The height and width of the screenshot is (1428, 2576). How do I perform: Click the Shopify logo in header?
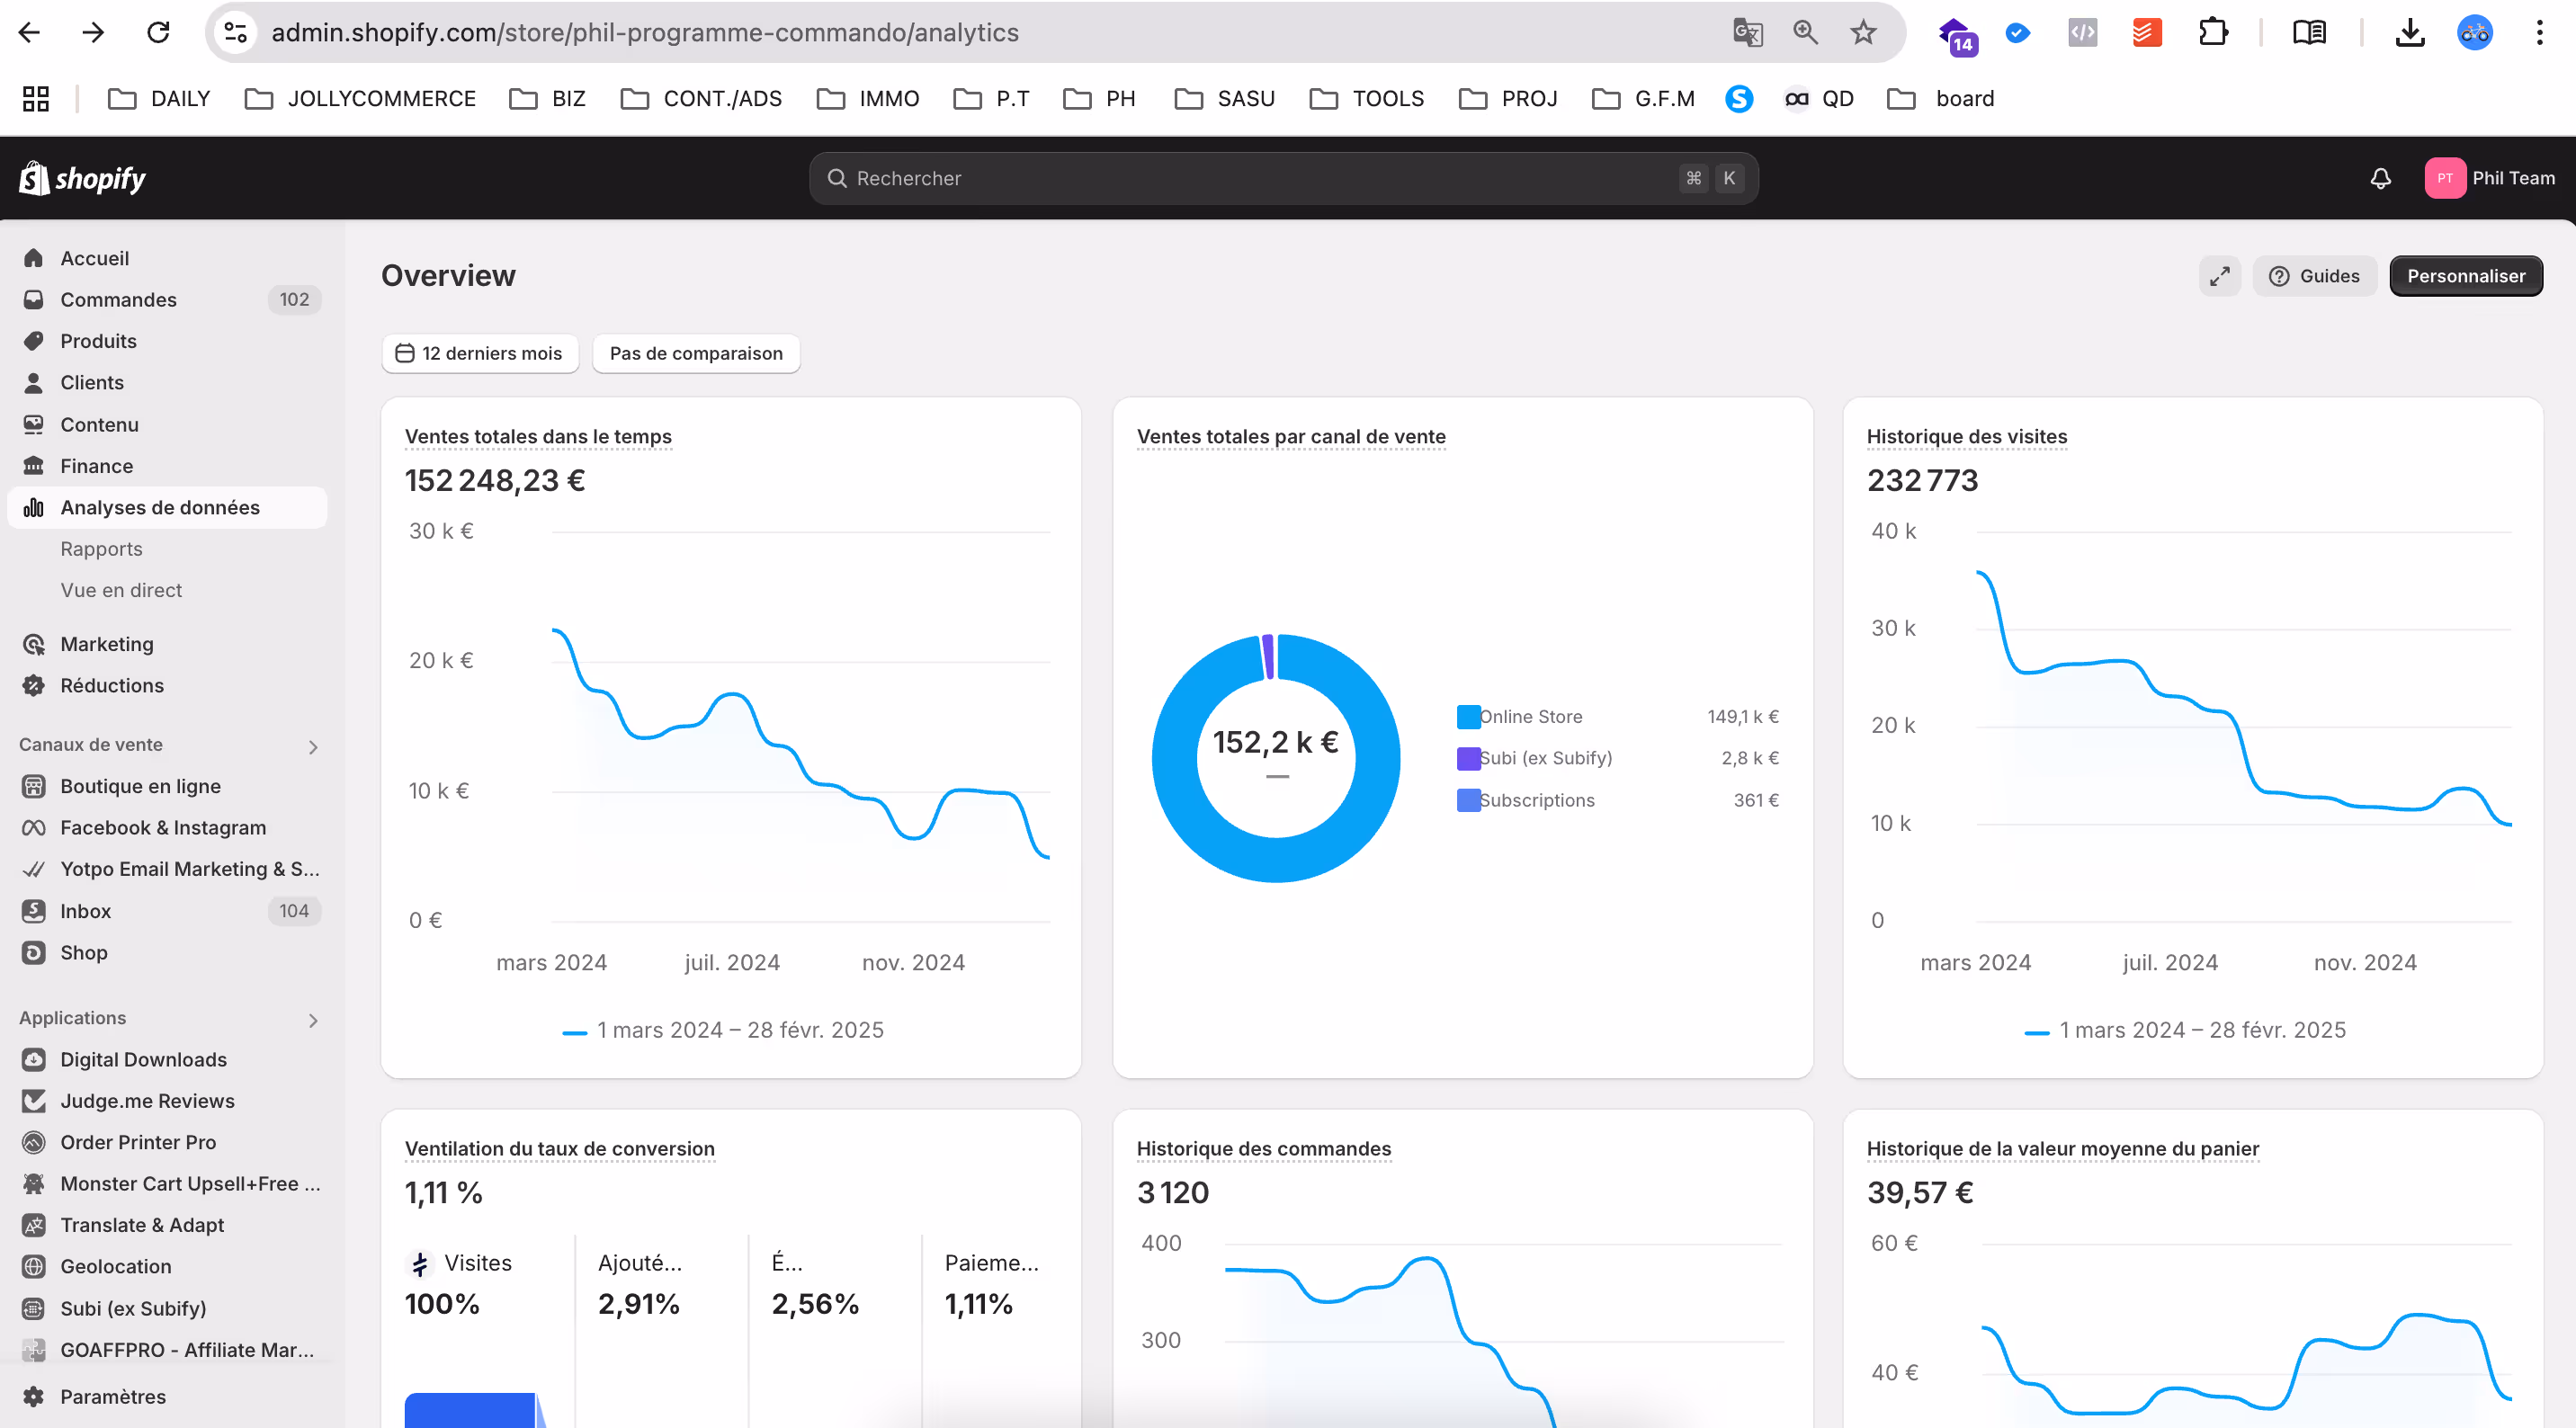(83, 178)
